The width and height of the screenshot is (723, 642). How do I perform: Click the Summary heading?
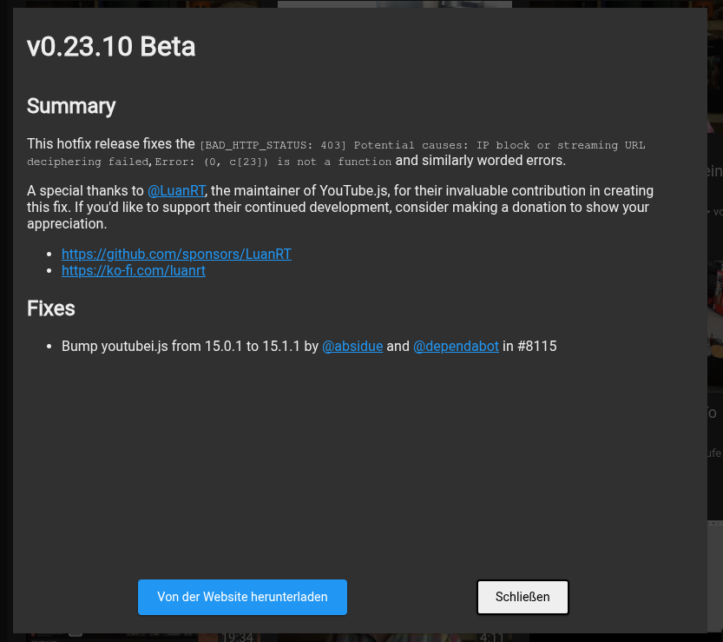(x=71, y=106)
